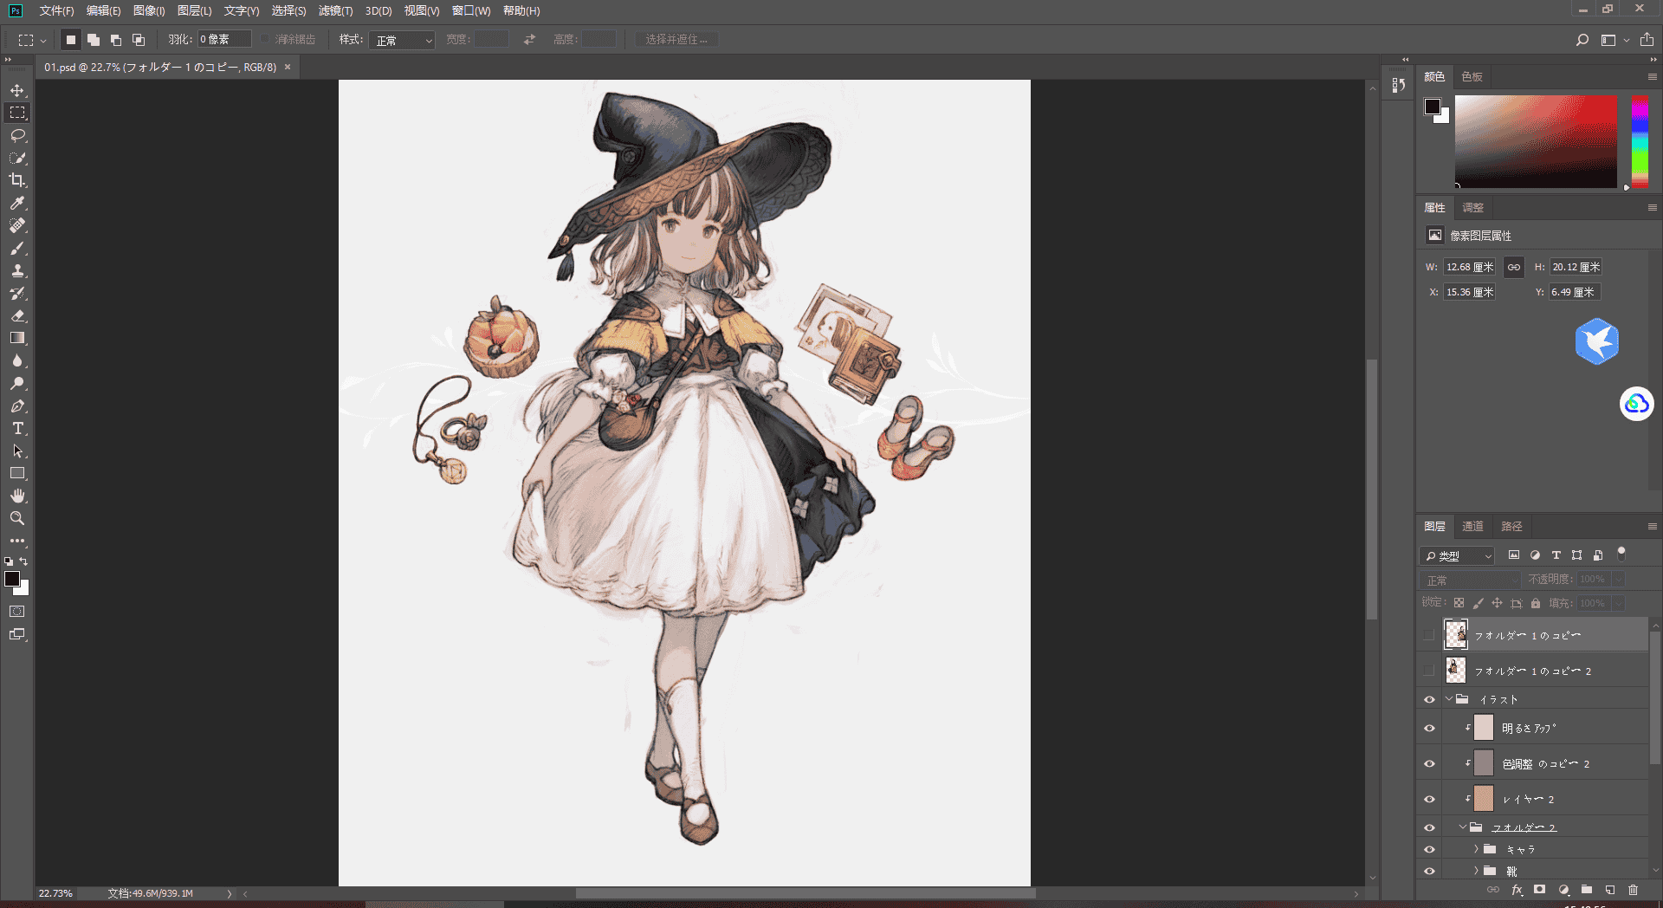Image resolution: width=1663 pixels, height=908 pixels.
Task: Select the Eyedropper tool
Action: (x=17, y=203)
